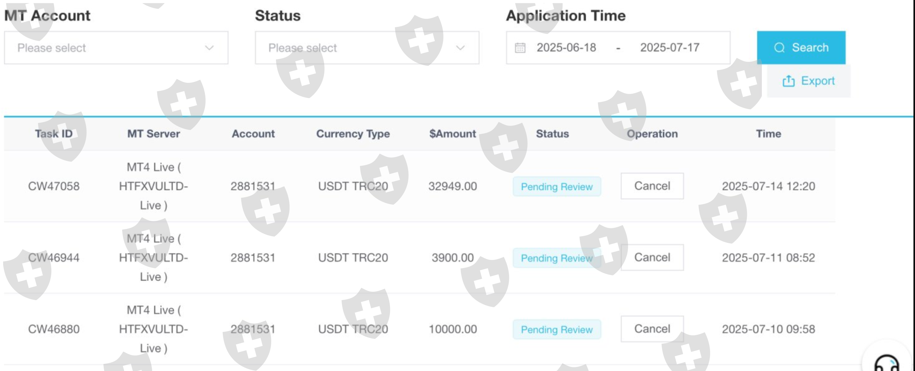This screenshot has height=371, width=915.
Task: Cancel withdrawal task CW47058
Action: click(652, 186)
